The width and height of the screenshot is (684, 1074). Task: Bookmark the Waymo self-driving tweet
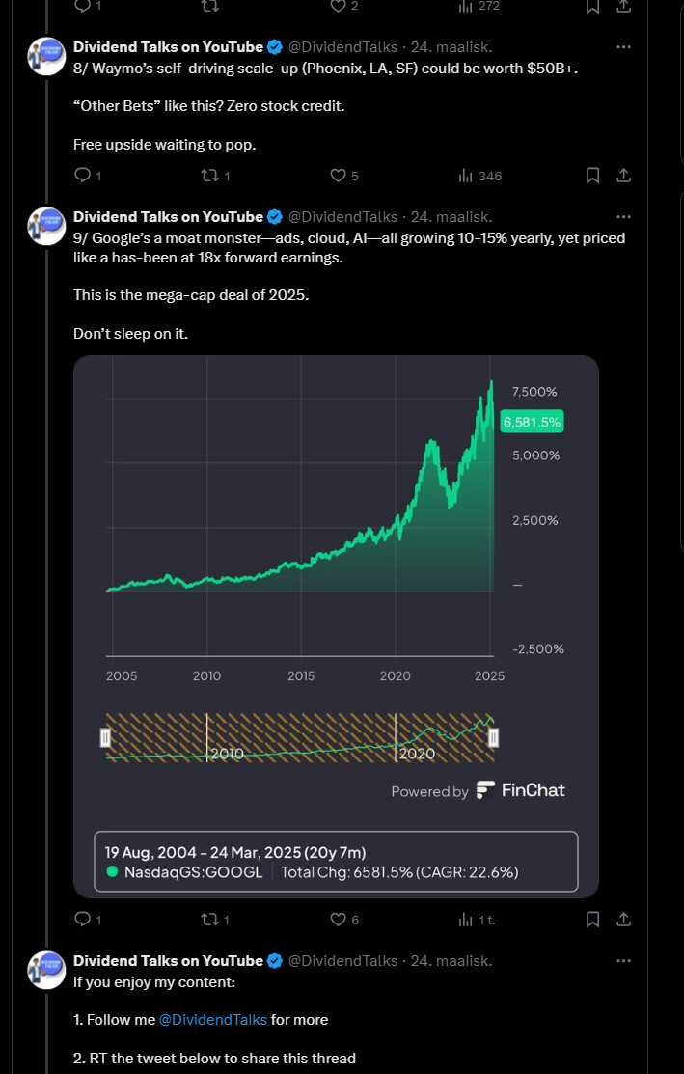click(x=593, y=176)
